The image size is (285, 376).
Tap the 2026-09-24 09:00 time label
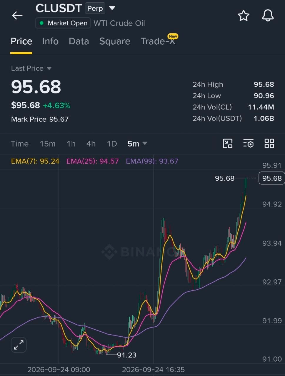(59, 370)
